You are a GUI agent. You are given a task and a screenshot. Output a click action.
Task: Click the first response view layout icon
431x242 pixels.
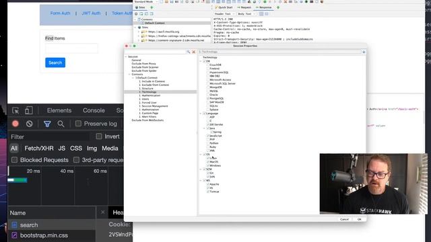pyautogui.click(x=261, y=13)
